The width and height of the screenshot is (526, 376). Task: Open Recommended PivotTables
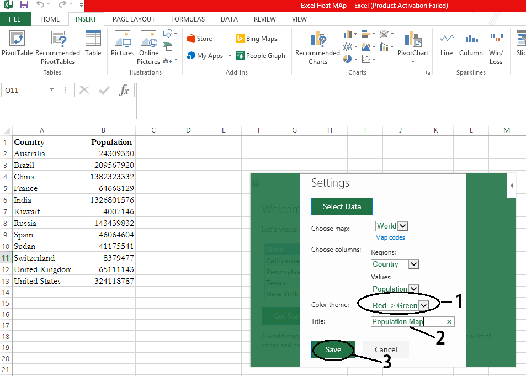pyautogui.click(x=57, y=40)
